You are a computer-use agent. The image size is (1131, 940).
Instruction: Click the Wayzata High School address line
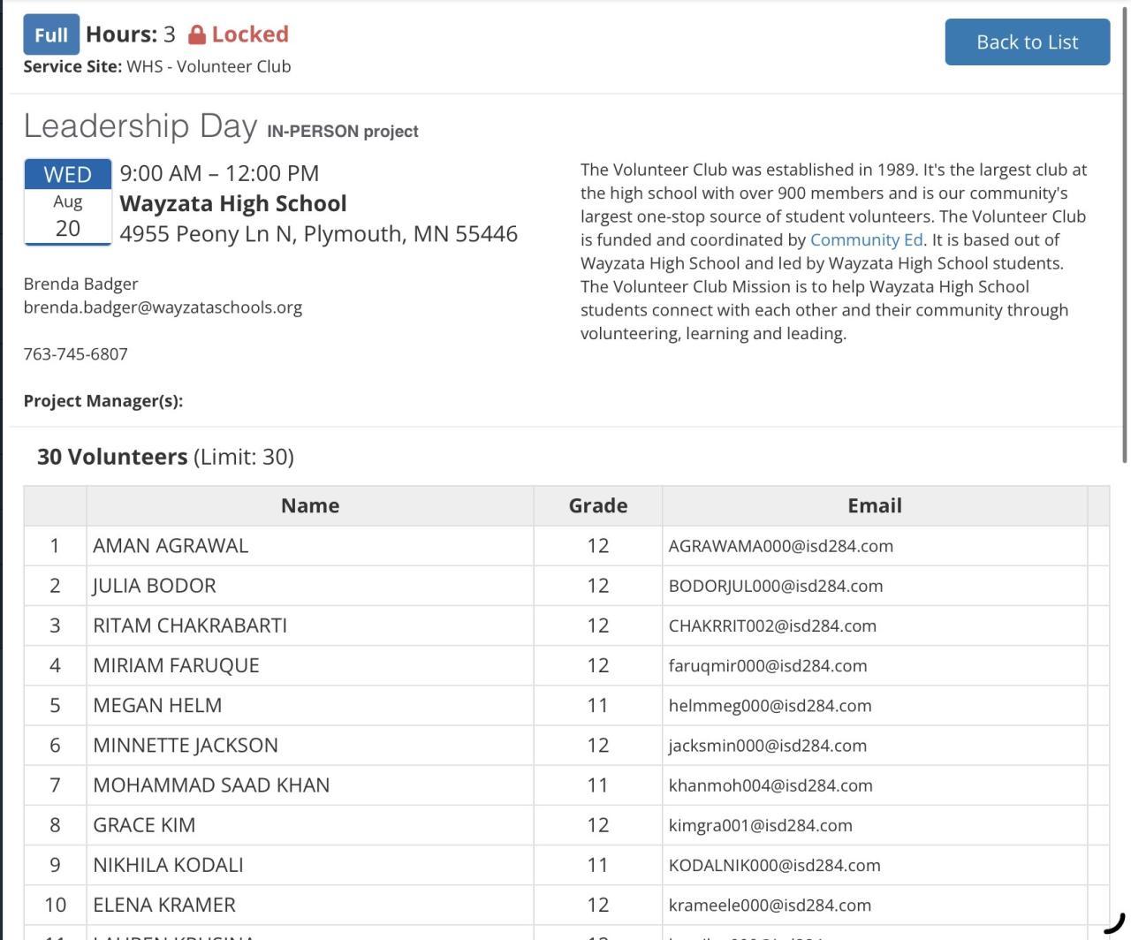[318, 234]
